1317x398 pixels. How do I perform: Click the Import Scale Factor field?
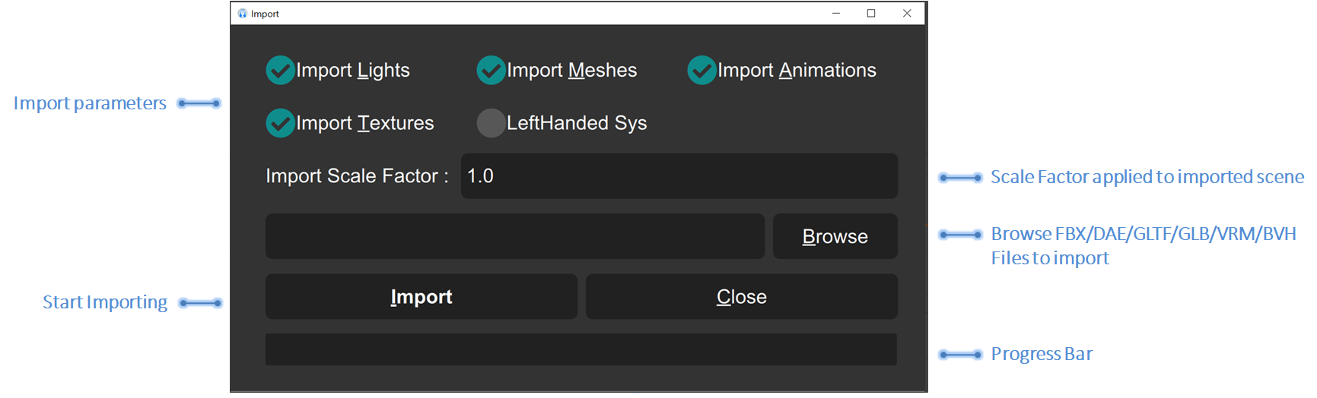pos(679,176)
